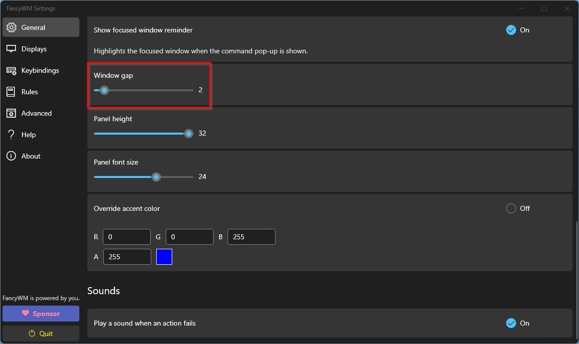579x344 pixels.
Task: Select the Displays monitor icon
Action: [11, 48]
